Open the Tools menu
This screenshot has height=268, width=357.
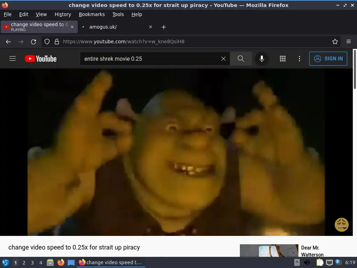pos(118,14)
